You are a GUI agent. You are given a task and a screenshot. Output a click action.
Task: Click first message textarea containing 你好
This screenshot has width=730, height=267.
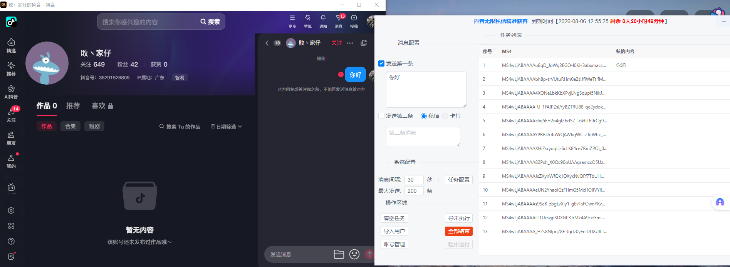(426, 90)
